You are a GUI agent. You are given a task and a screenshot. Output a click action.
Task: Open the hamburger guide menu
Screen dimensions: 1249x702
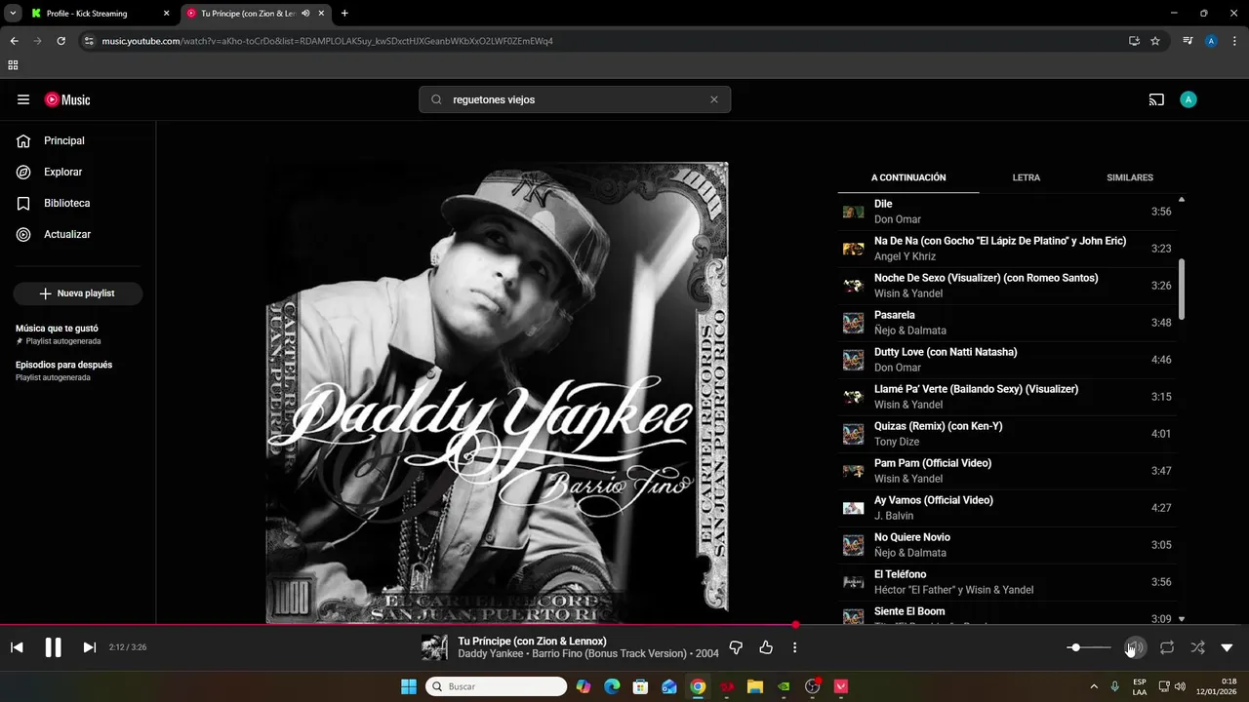click(x=23, y=99)
